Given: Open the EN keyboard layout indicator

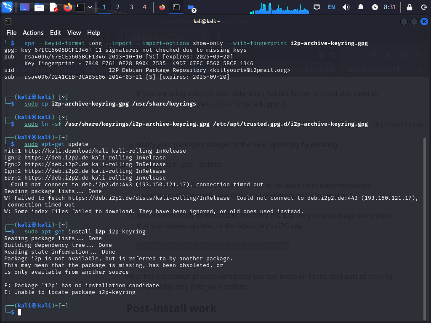Looking at the screenshot, I should [x=331, y=7].
